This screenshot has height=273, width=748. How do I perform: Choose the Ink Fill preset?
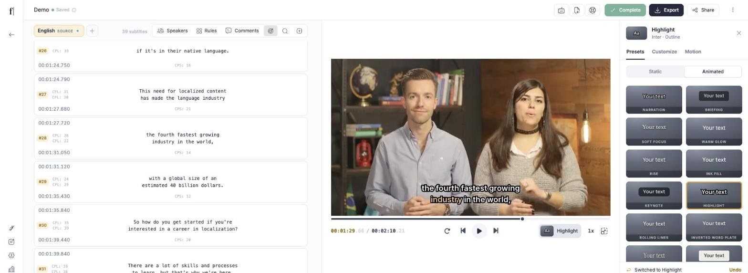[714, 164]
